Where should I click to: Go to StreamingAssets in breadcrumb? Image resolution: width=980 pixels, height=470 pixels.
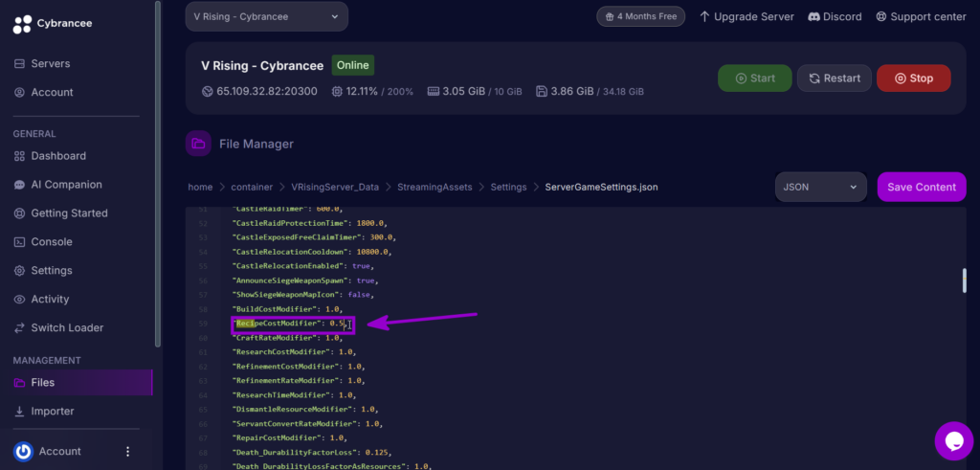[435, 187]
